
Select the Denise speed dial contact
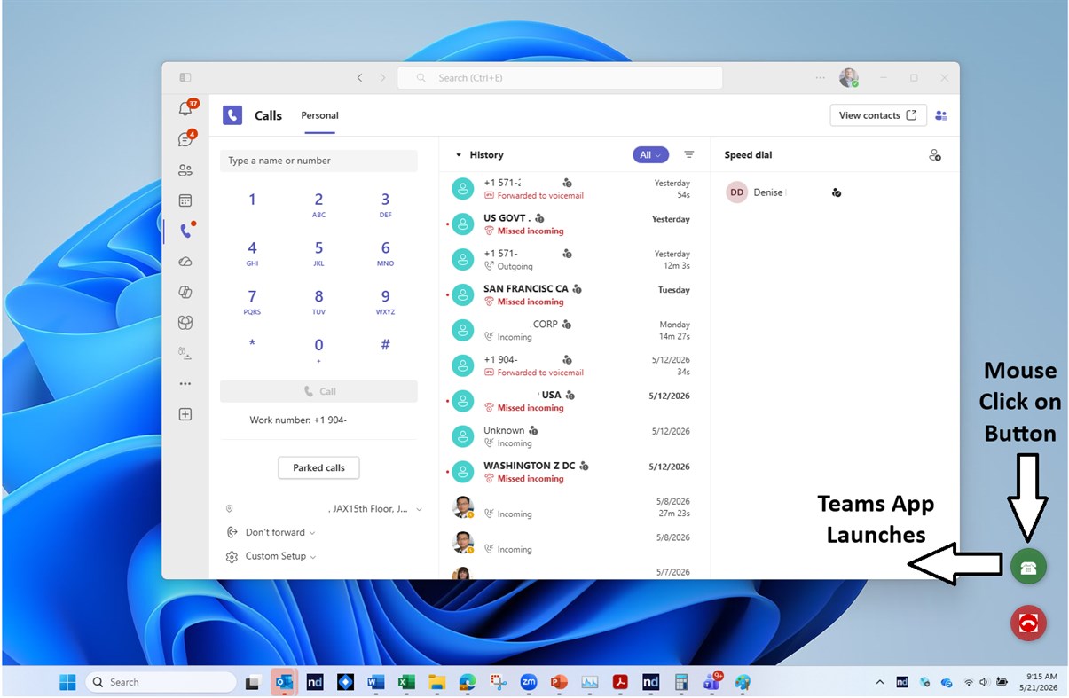point(783,192)
